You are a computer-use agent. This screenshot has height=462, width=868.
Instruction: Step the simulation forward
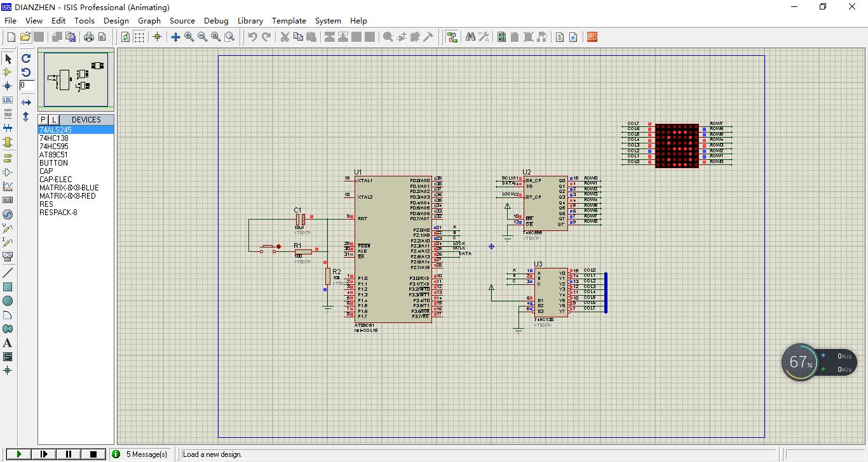[x=44, y=454]
